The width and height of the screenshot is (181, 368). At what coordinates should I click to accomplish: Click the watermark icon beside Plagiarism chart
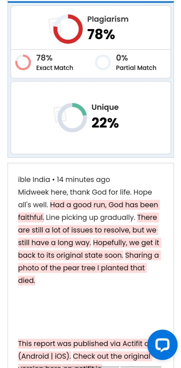(x=53, y=25)
